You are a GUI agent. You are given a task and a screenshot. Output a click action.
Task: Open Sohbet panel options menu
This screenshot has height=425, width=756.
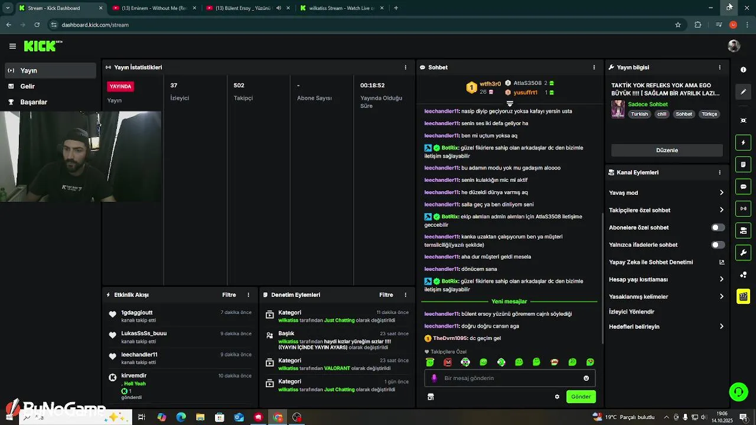pos(594,67)
